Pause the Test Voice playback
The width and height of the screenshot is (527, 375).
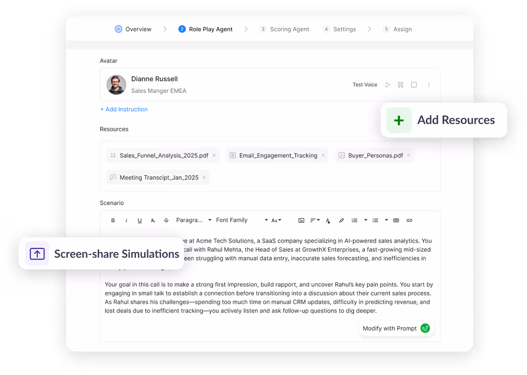(x=401, y=84)
